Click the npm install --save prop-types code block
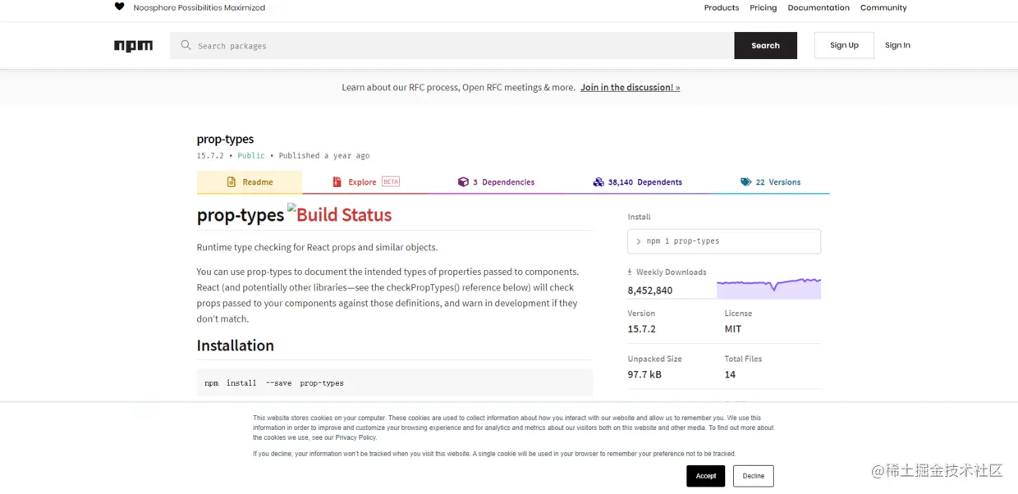The image size is (1018, 494). [x=395, y=383]
